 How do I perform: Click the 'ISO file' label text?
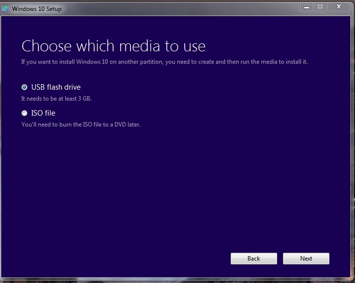[x=43, y=113]
